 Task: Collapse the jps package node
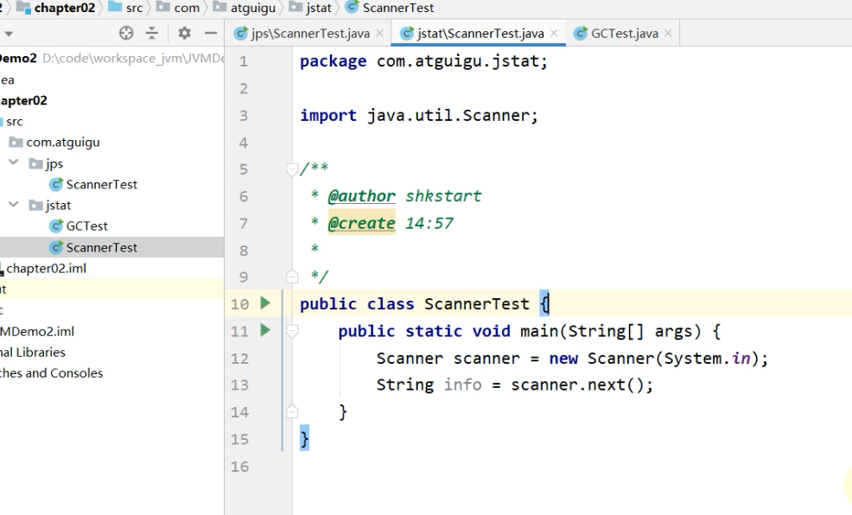[x=14, y=162]
